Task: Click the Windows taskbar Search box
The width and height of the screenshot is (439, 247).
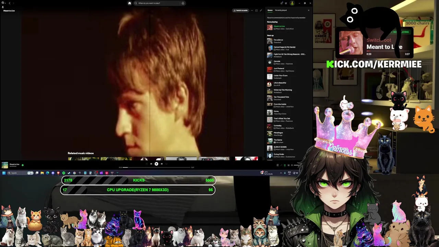Action: pyautogui.click(x=21, y=173)
